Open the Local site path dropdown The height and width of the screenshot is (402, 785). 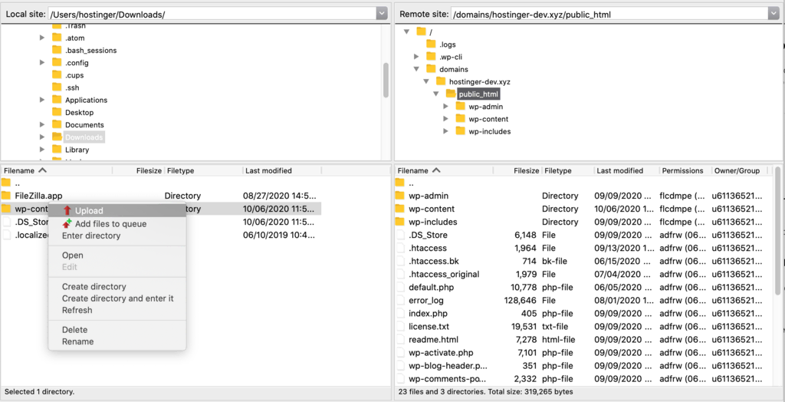click(x=382, y=14)
